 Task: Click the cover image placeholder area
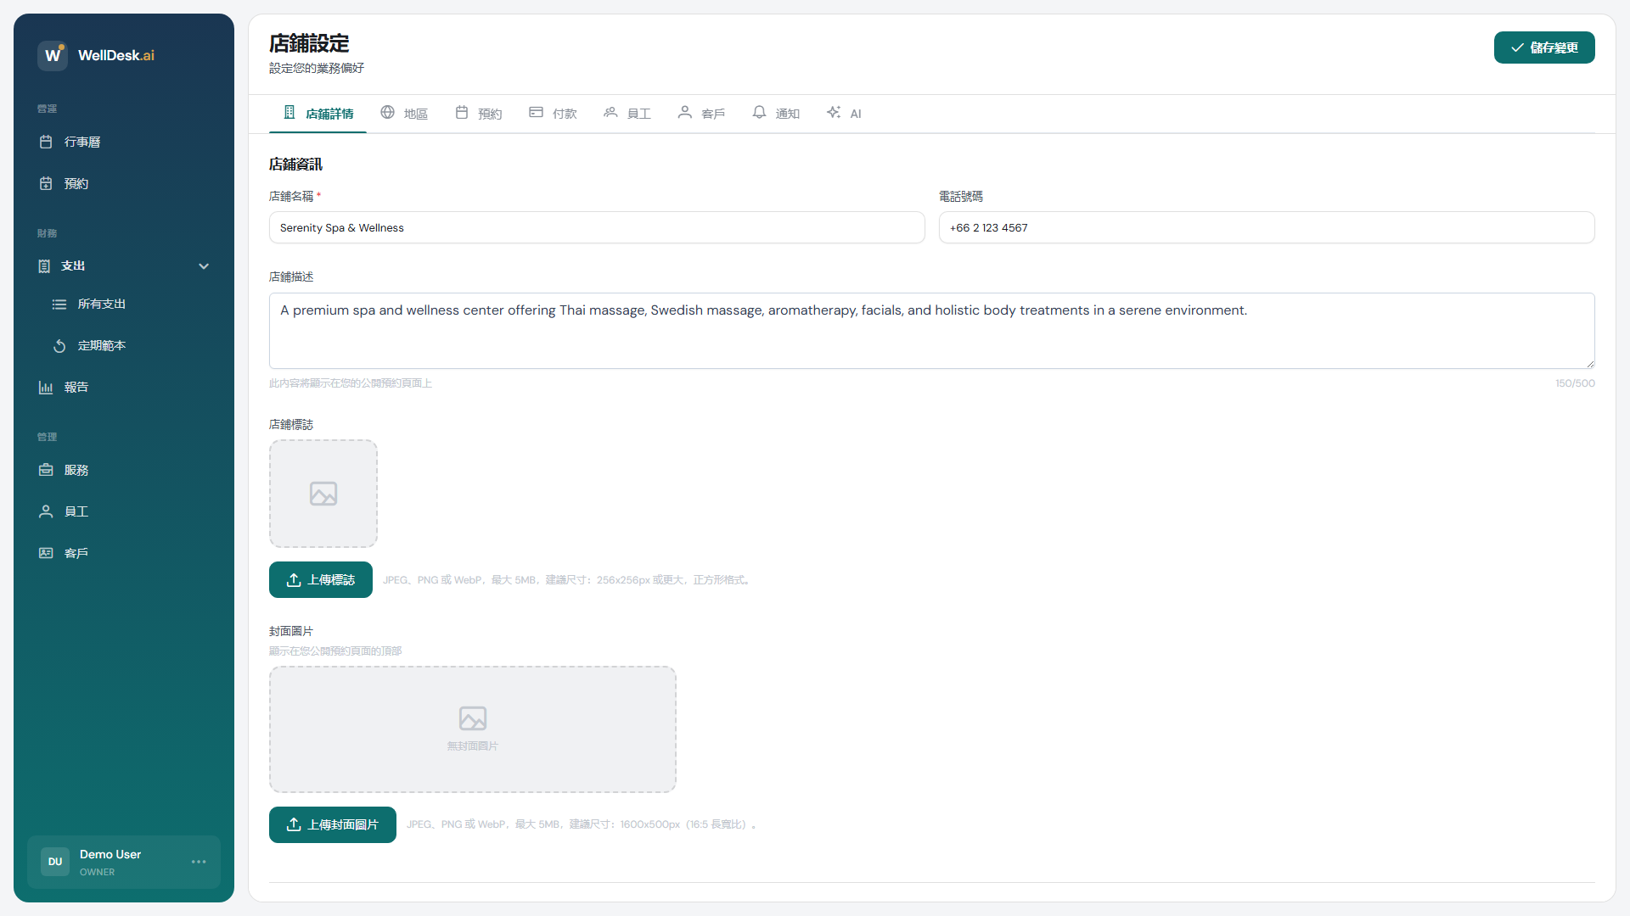click(472, 729)
